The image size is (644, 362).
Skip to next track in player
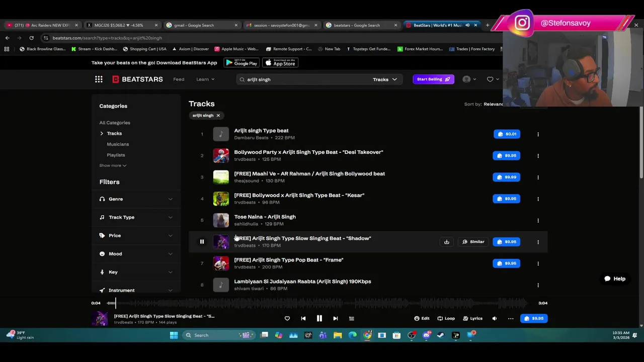(x=335, y=318)
